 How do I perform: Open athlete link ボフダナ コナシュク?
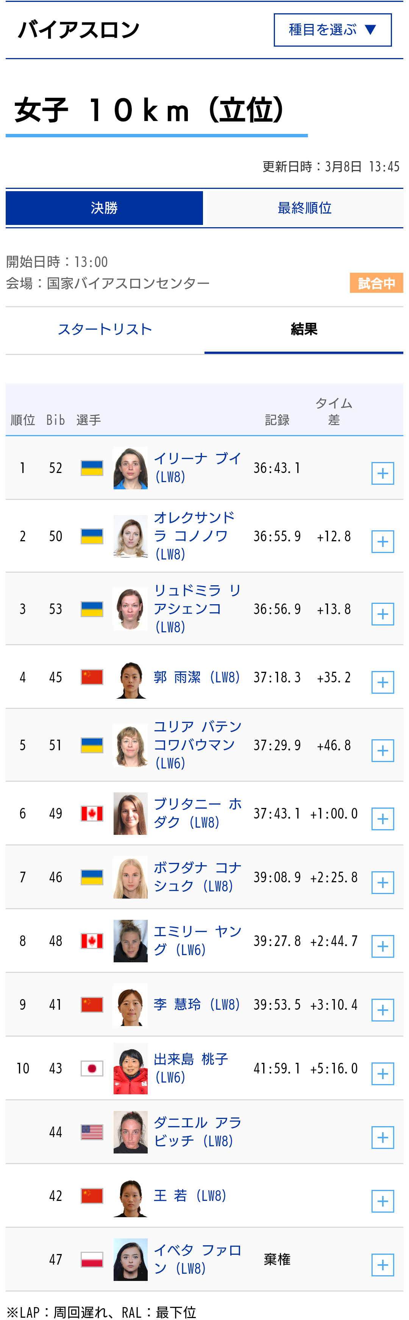coord(197,877)
